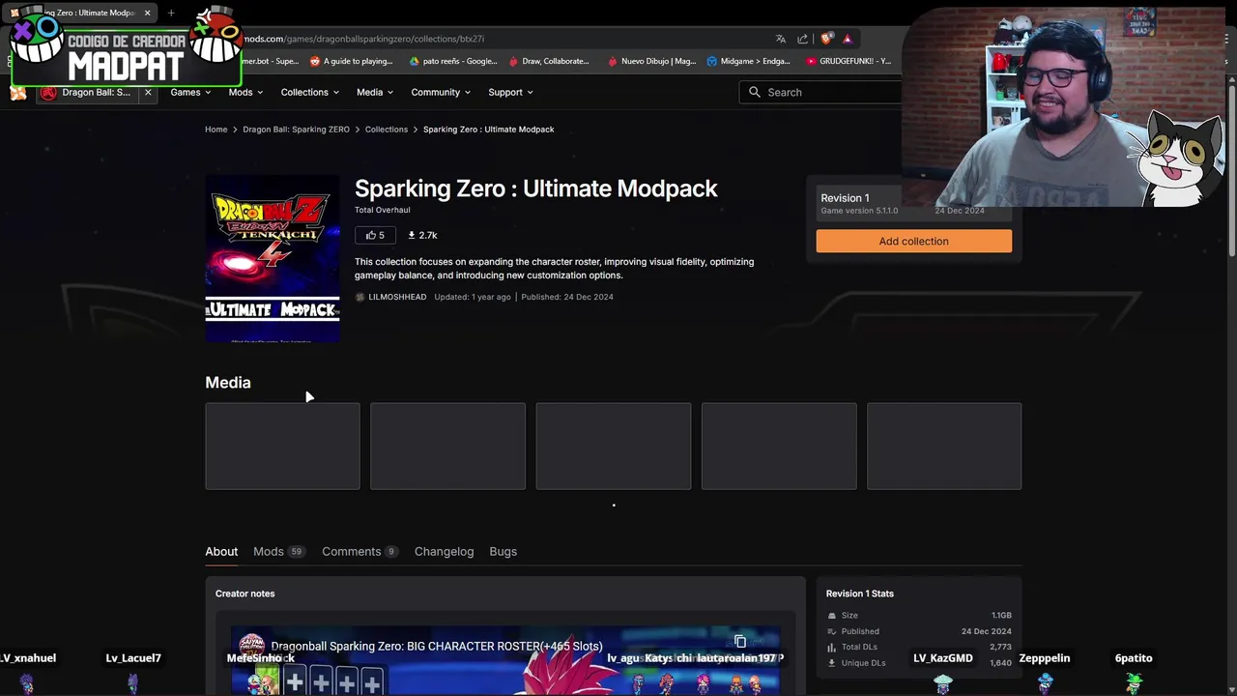The height and width of the screenshot is (696, 1237).
Task: Click the downloads count icon 2.7k
Action: 412,235
